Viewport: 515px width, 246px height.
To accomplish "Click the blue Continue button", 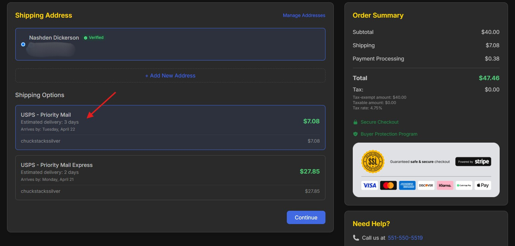I will [x=306, y=217].
